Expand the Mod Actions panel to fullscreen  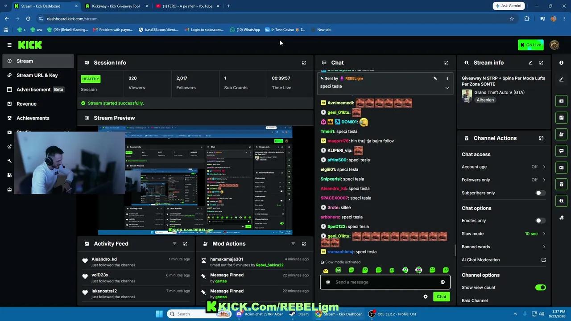[x=304, y=244]
